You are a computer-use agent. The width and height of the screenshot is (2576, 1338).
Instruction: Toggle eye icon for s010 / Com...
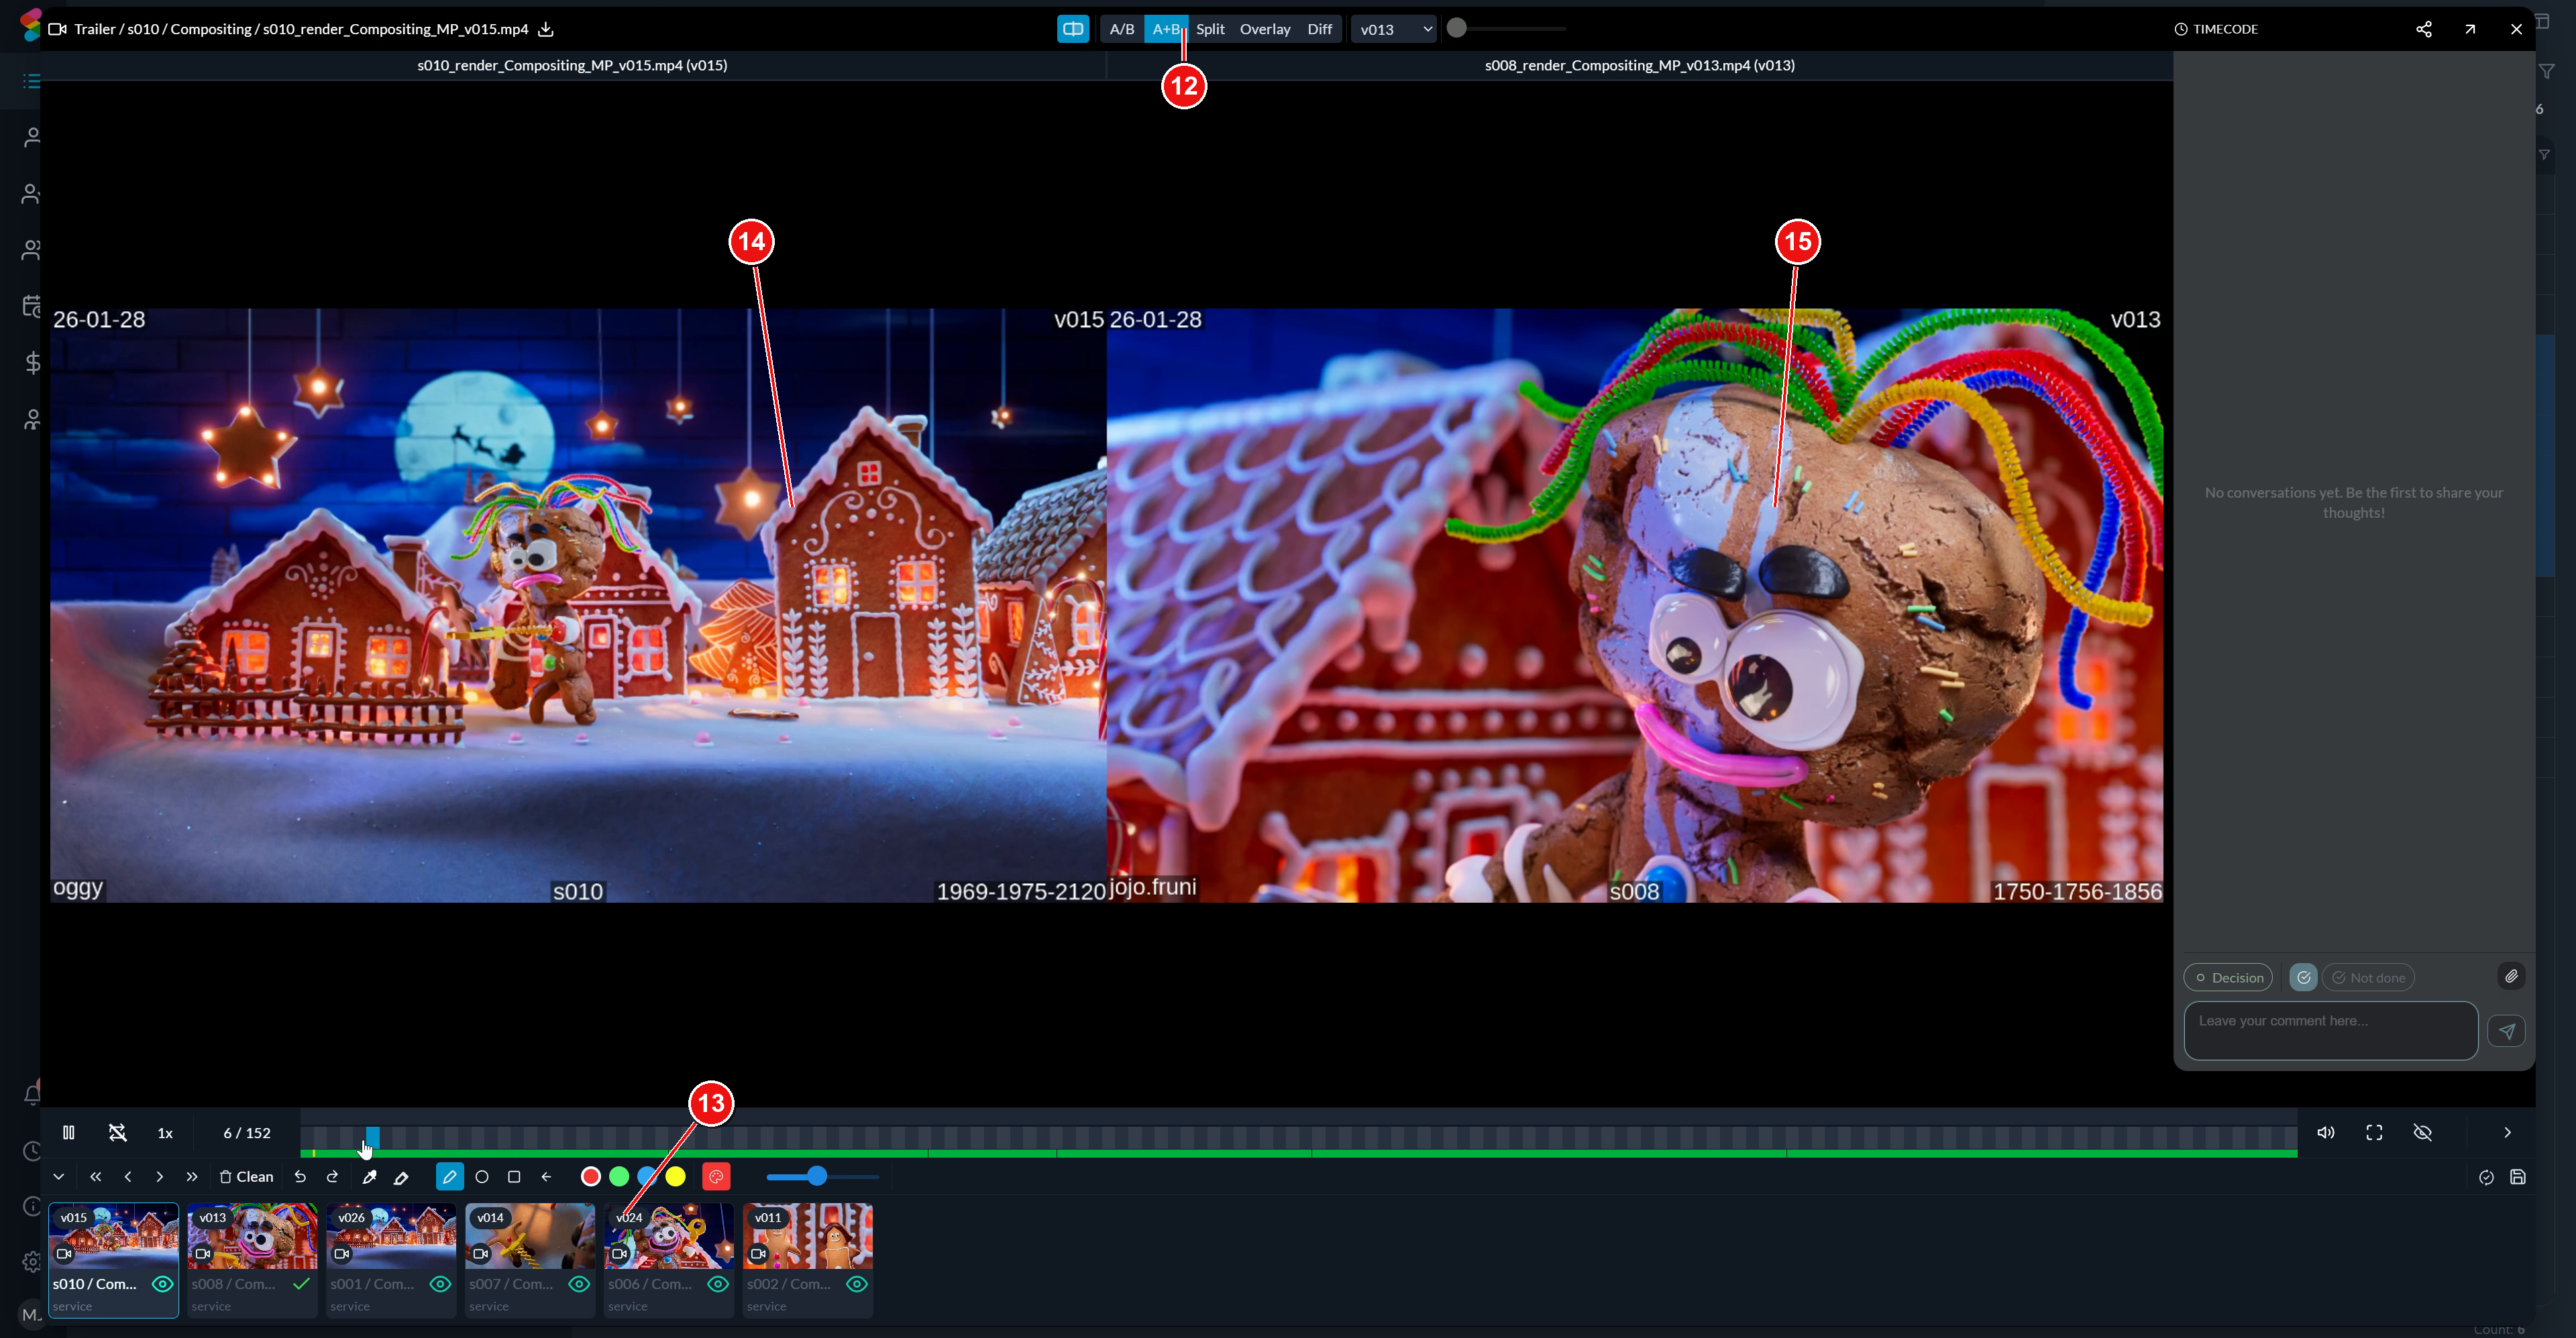point(162,1283)
